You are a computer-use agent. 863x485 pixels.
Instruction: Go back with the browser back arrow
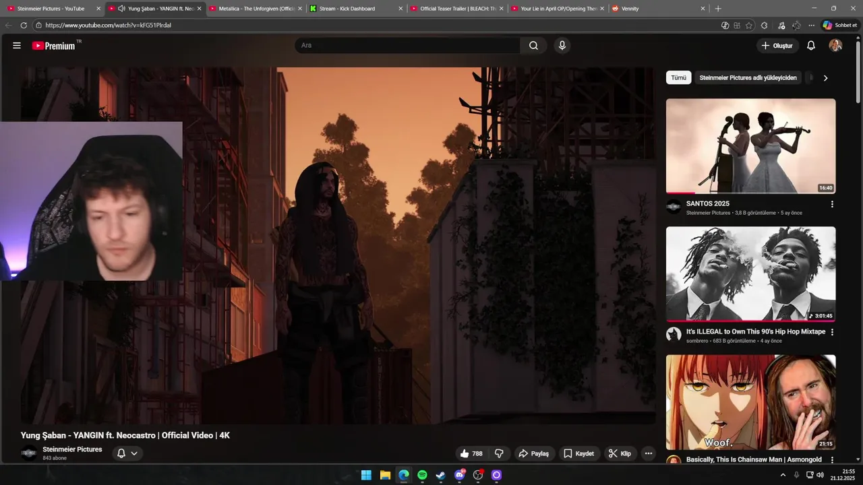pos(8,25)
